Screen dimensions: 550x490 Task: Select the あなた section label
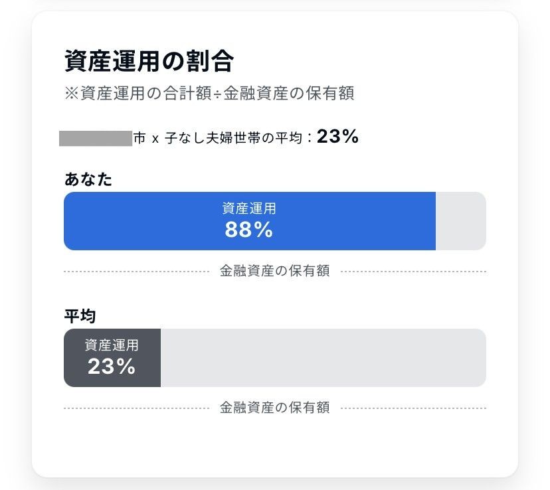pos(88,179)
